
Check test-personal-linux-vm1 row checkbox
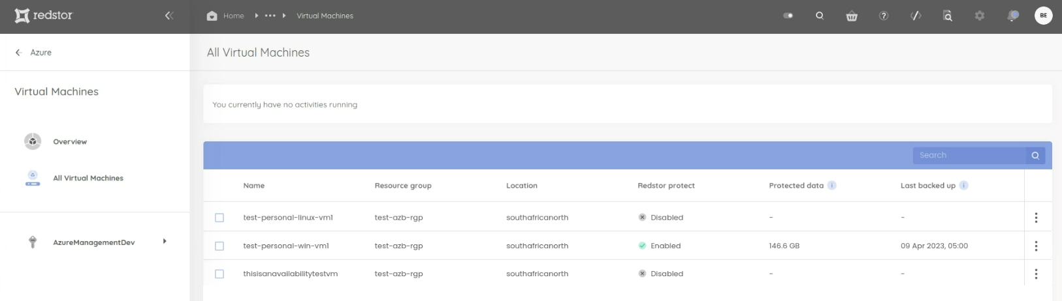tap(219, 218)
